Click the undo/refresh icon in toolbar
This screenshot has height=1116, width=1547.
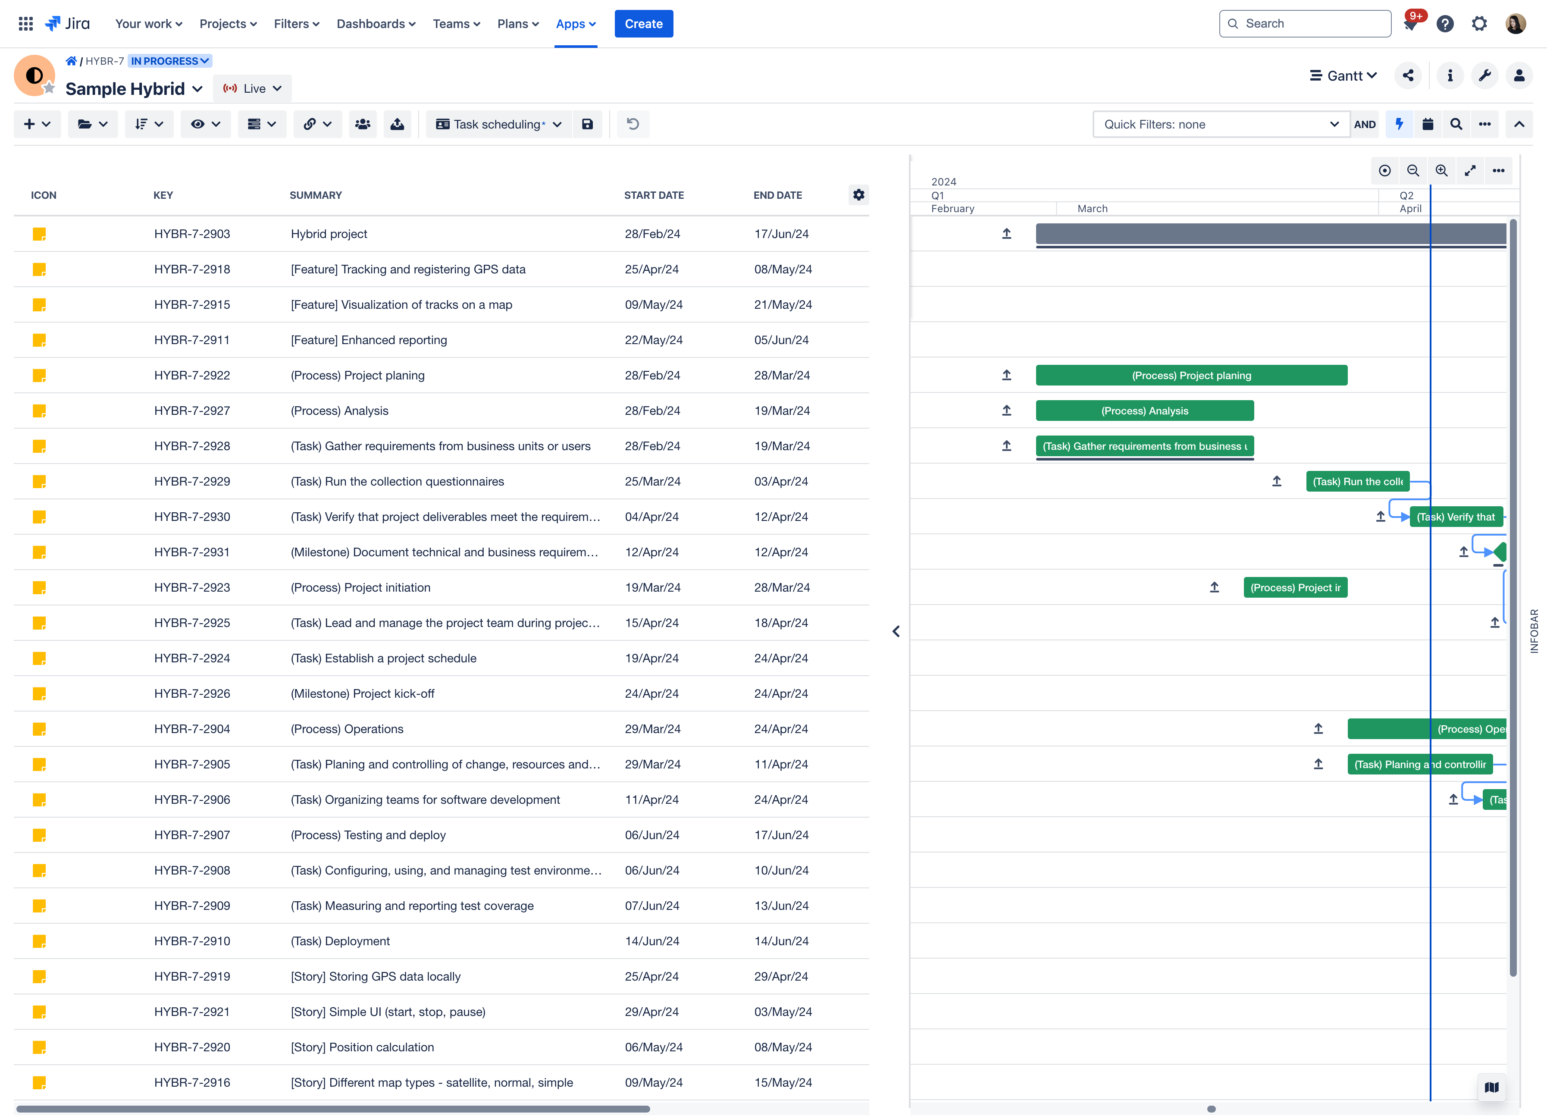pyautogui.click(x=633, y=124)
